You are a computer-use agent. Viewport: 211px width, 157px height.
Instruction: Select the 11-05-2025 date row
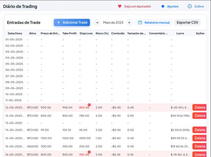click(105, 100)
